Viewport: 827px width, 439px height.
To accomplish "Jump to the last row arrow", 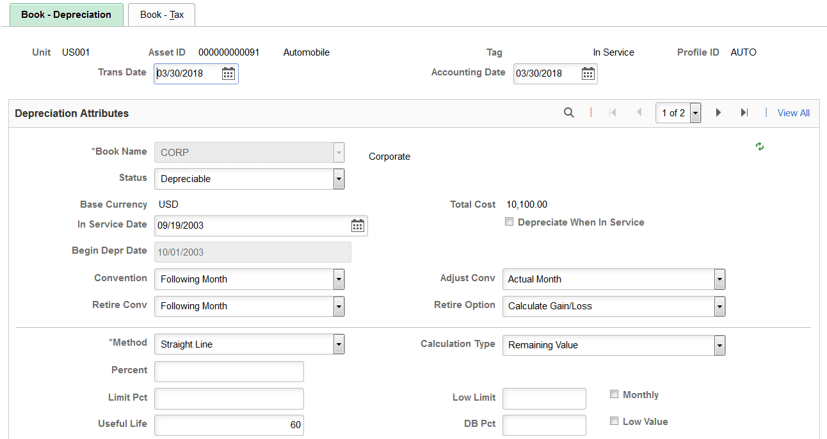I will pyautogui.click(x=744, y=113).
